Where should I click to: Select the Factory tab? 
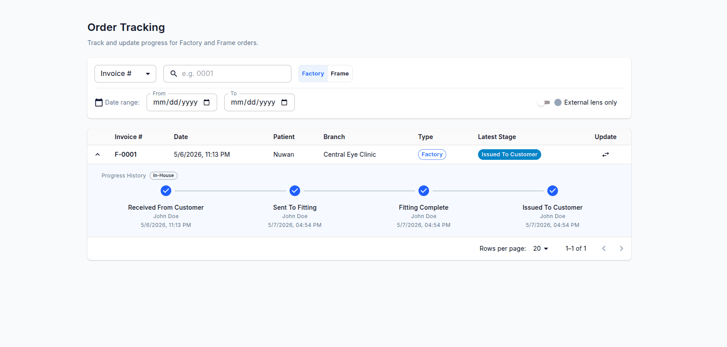313,74
